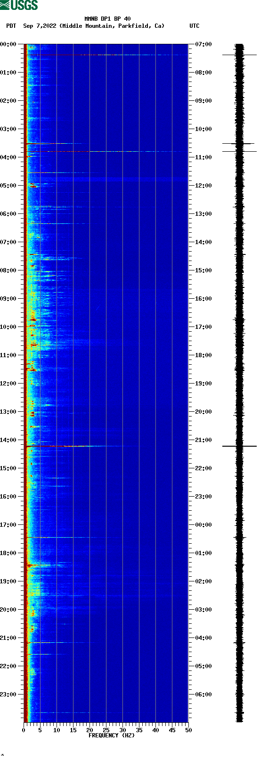Click the '03:00' label on the PDT axis
The height and width of the screenshot is (760, 260).
(x=8, y=129)
